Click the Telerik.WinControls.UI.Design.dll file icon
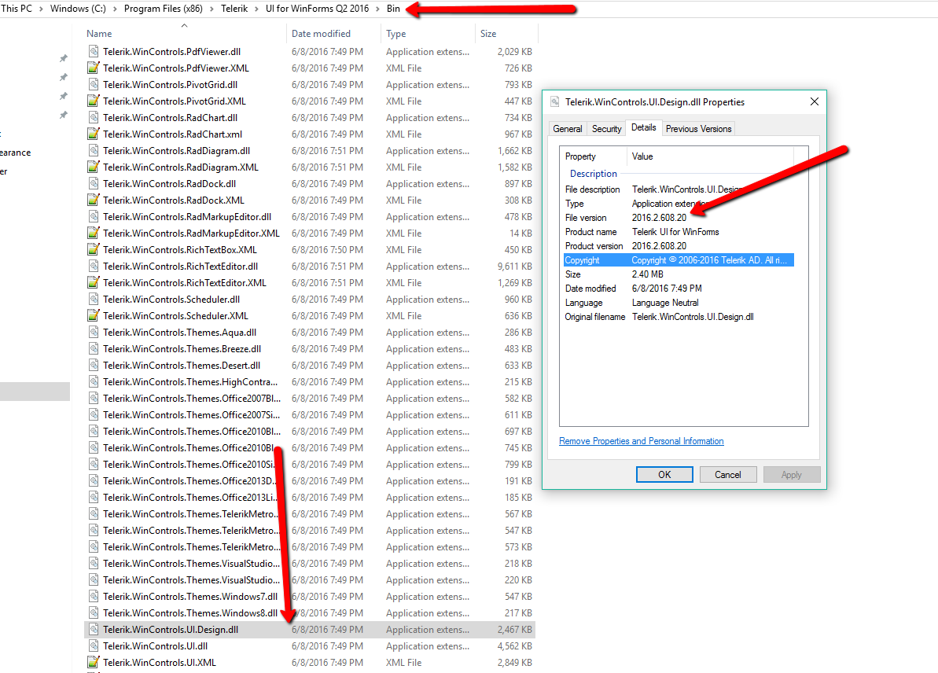This screenshot has height=673, width=938. click(x=94, y=629)
